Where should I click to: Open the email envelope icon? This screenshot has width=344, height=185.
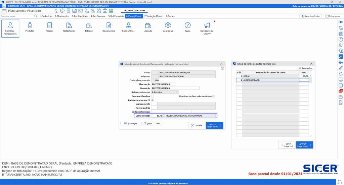pos(81,11)
